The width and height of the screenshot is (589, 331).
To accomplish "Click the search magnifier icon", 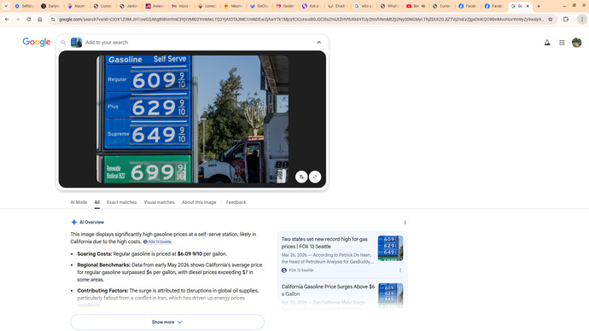I will [x=63, y=43].
